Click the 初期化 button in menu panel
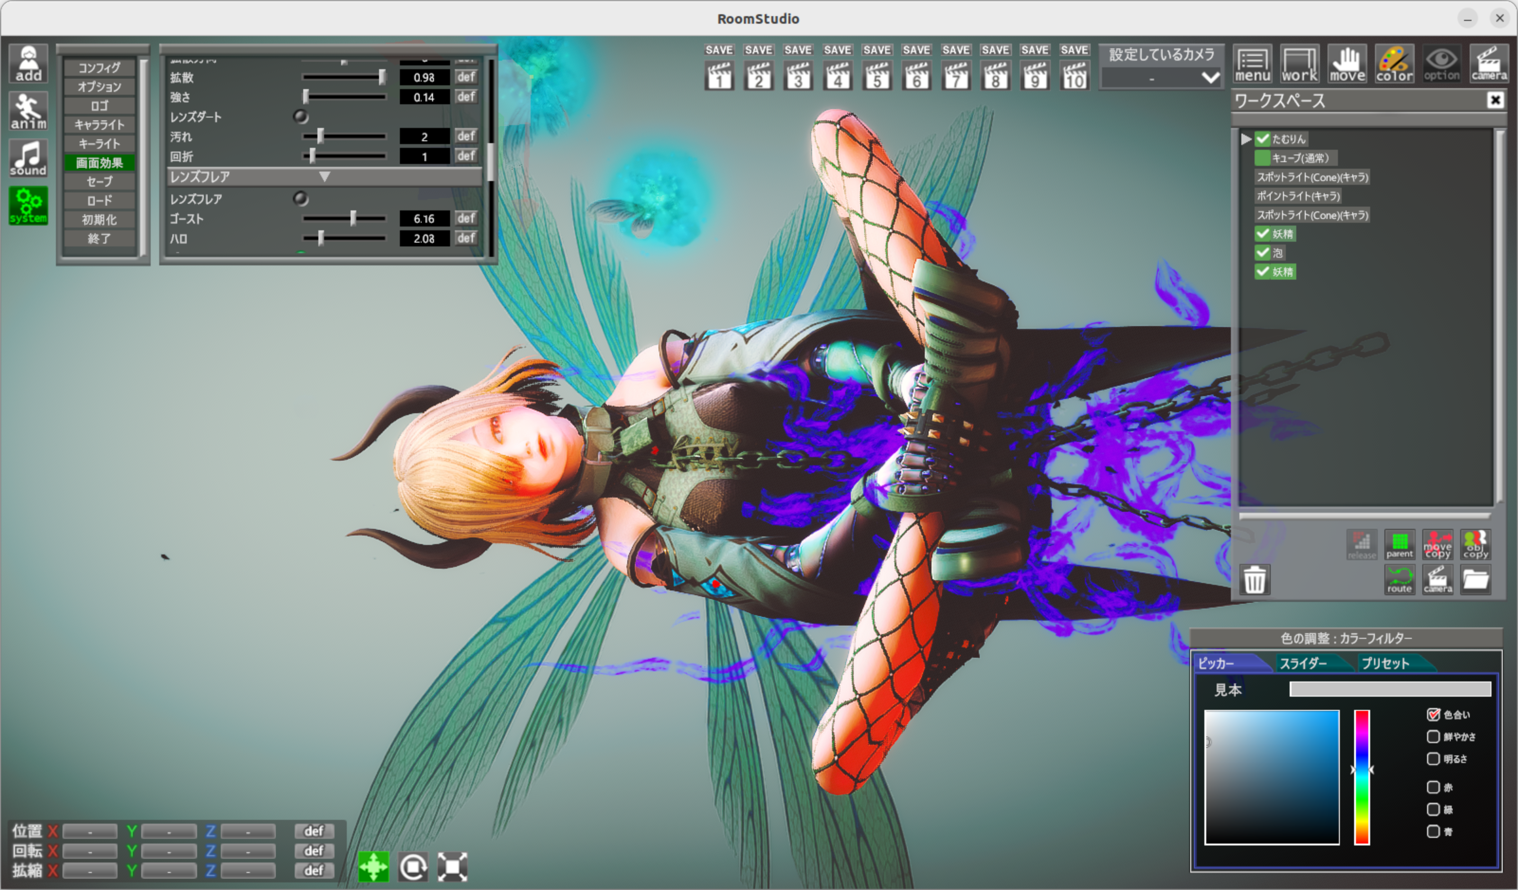1518x890 pixels. pyautogui.click(x=99, y=219)
